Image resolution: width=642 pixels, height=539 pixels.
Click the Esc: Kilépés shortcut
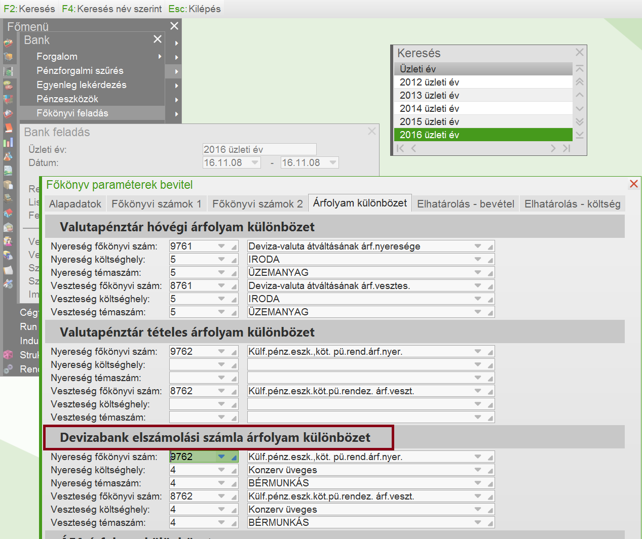(x=195, y=9)
